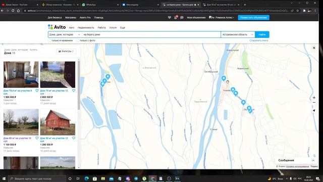323x182 pixels.
Task: Open 'Недвижимость' category
Action: click(86, 28)
